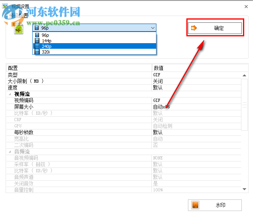The height and width of the screenshot is (217, 253).
Task: Click the 确定 confirm button
Action: [x=215, y=28]
